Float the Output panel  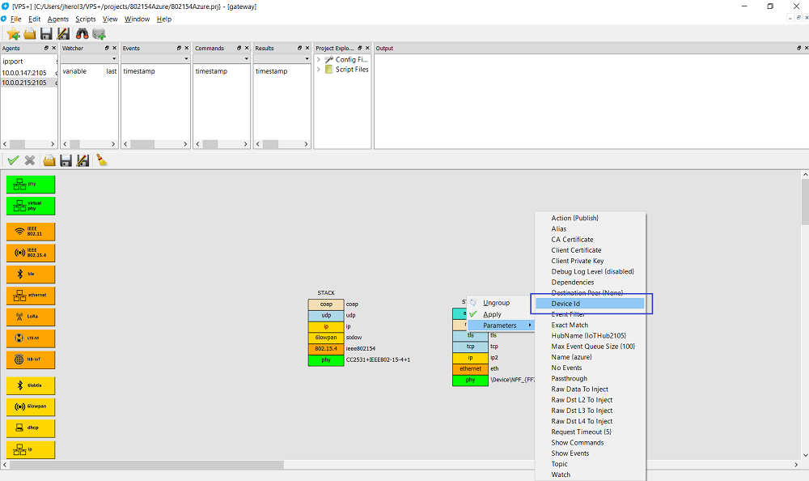[799, 48]
